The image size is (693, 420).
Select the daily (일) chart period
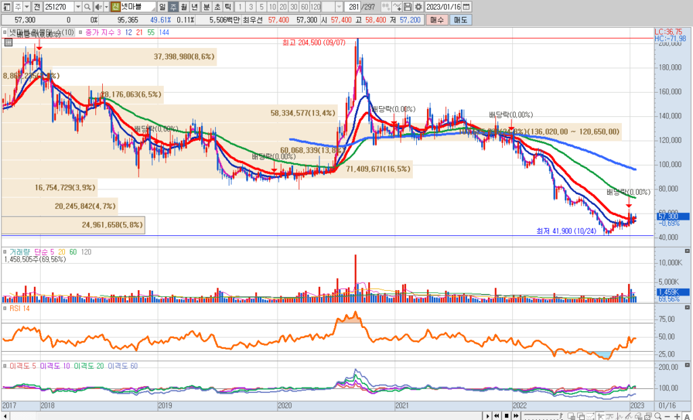point(162,7)
